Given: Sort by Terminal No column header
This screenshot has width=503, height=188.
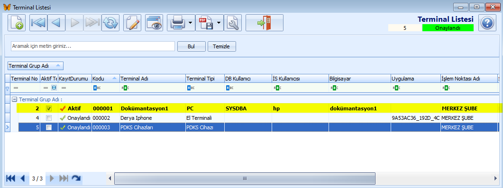Looking at the screenshot, I should point(25,79).
